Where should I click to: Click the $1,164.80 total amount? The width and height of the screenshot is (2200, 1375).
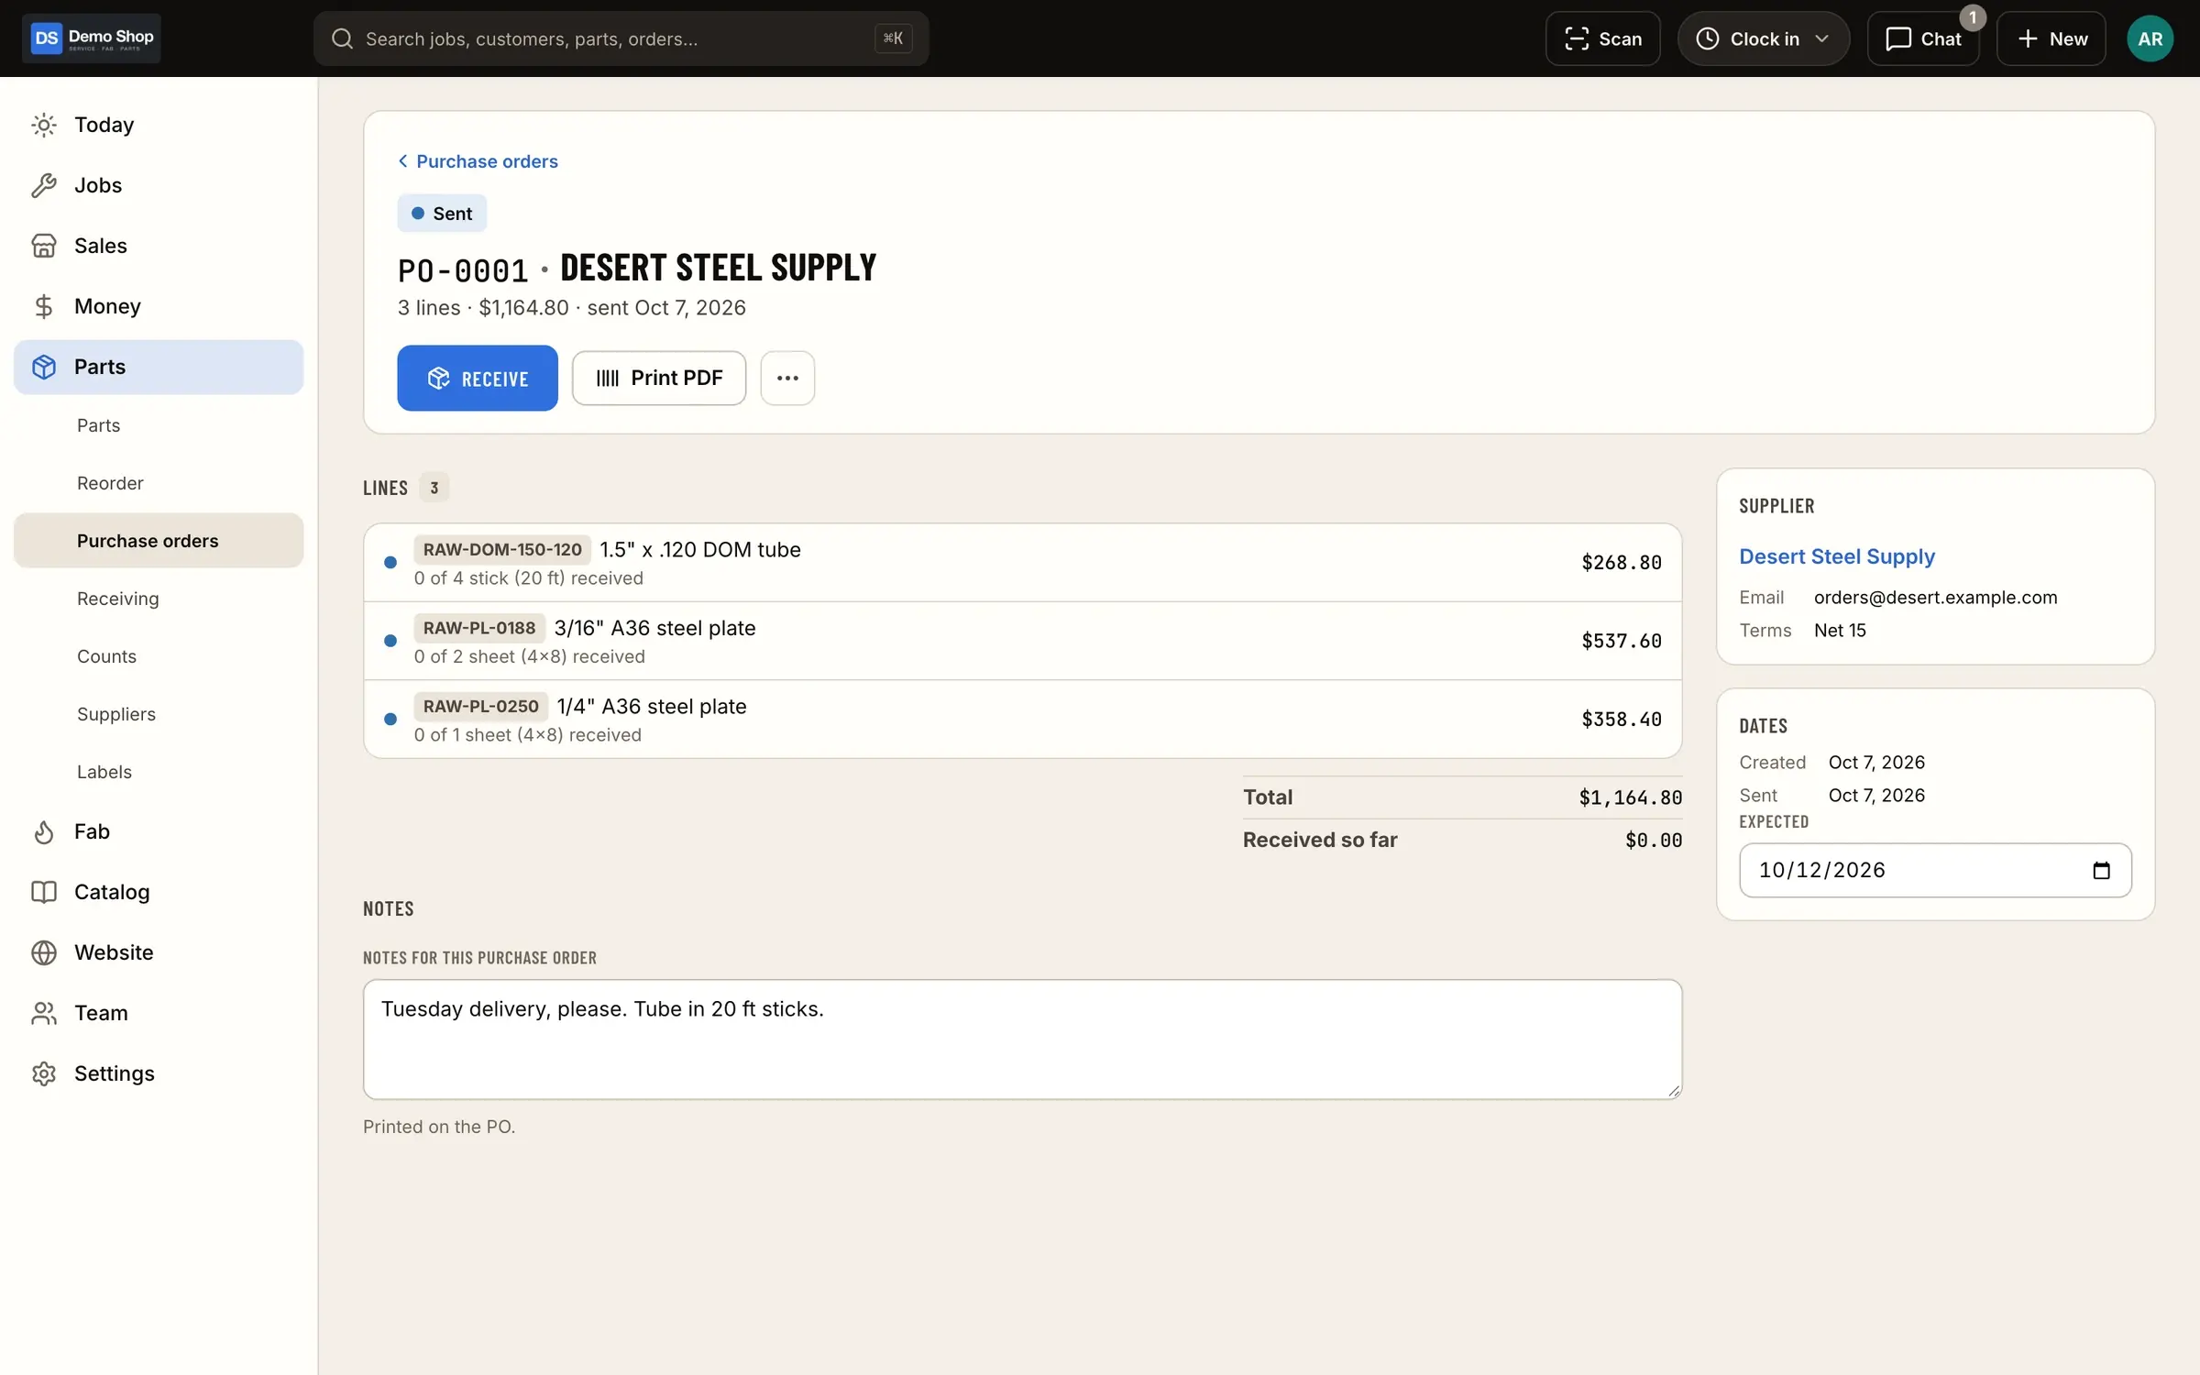click(1630, 797)
